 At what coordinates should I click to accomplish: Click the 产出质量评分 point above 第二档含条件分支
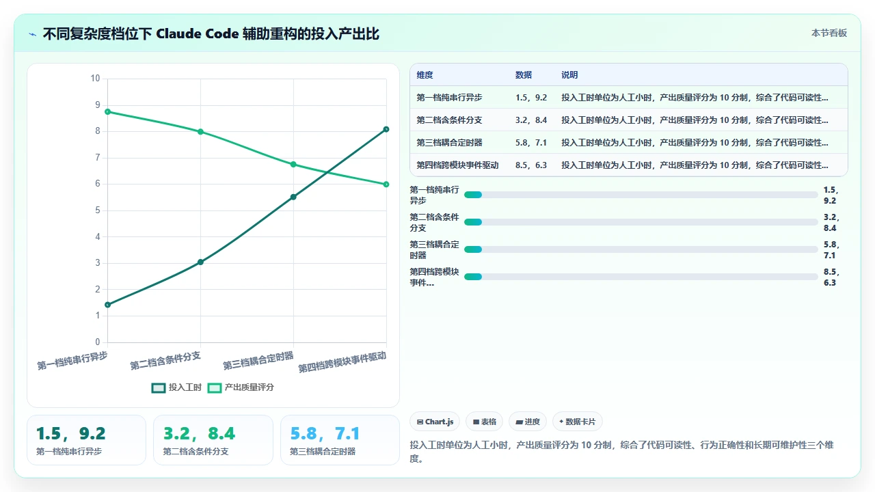(200, 131)
